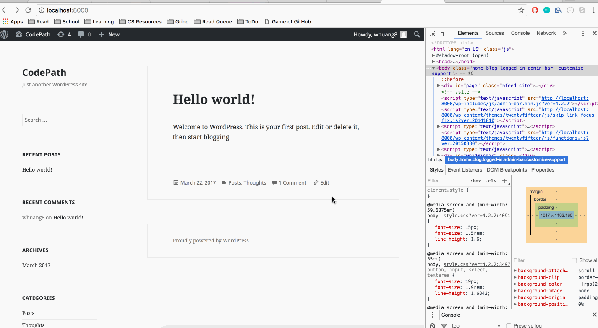Click the browser back arrow
The height and width of the screenshot is (328, 598).
coord(5,10)
